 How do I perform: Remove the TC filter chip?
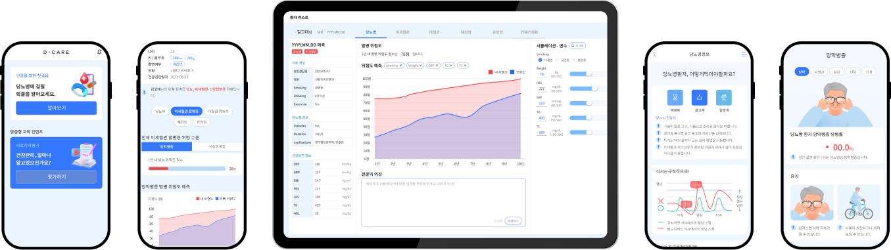pos(465,66)
